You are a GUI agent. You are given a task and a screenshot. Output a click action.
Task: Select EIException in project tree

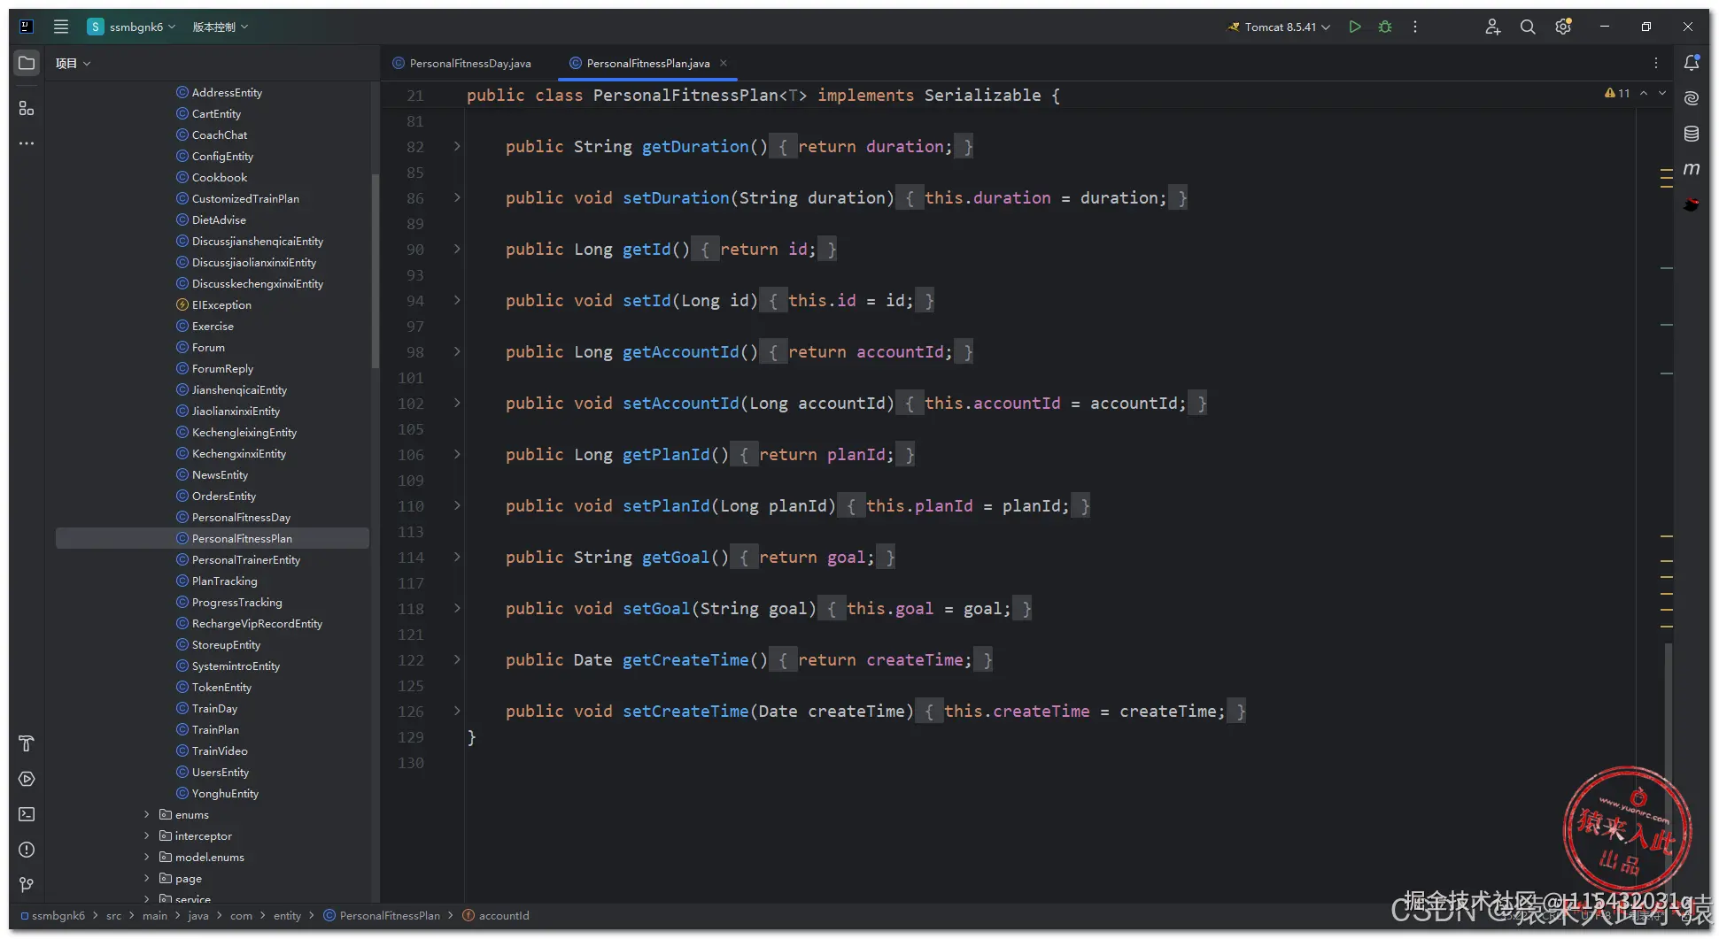221,304
